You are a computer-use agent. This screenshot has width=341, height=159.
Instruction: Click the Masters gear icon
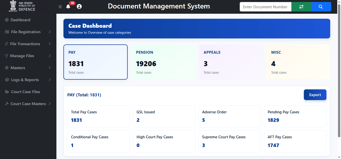[7, 68]
